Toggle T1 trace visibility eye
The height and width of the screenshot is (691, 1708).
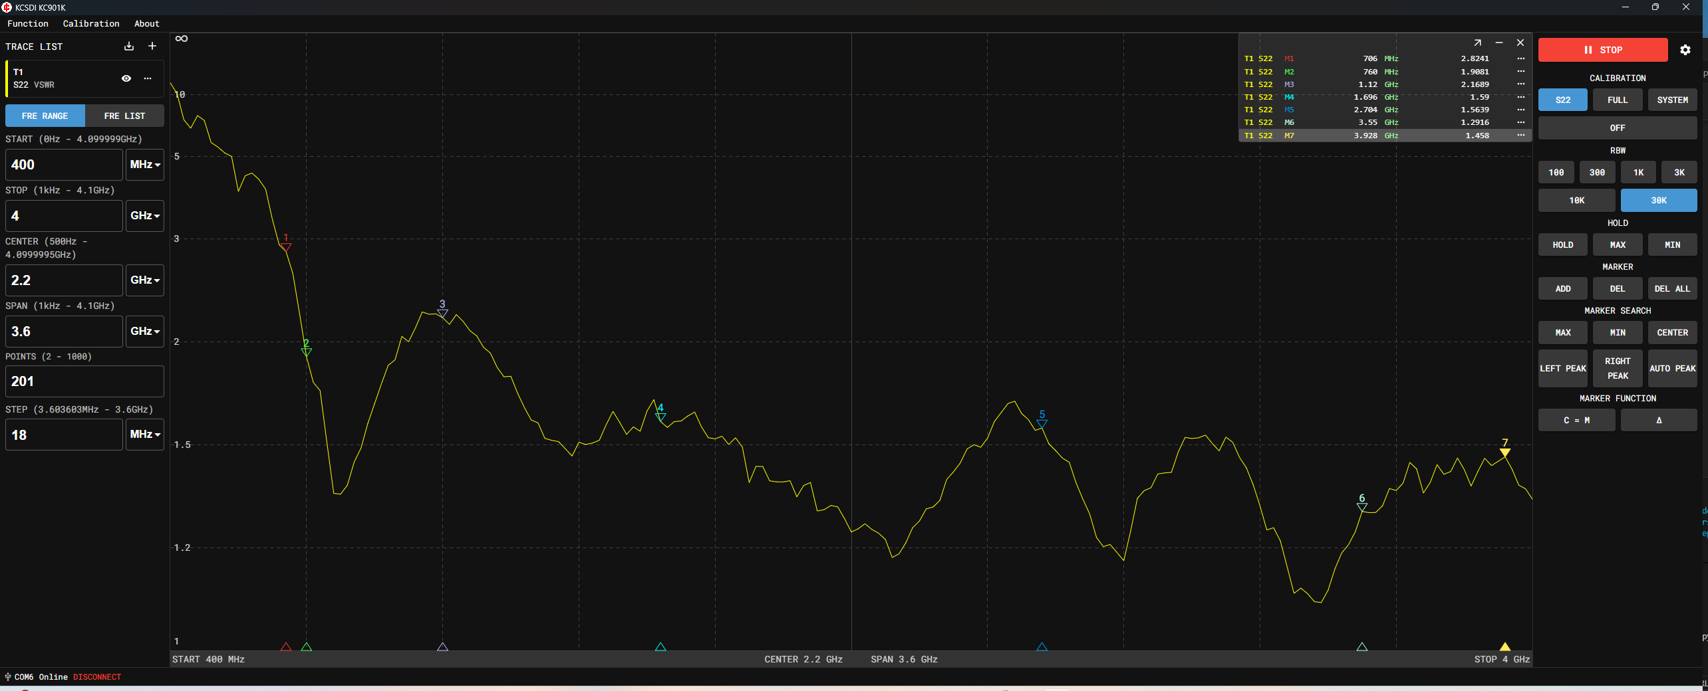click(x=126, y=78)
